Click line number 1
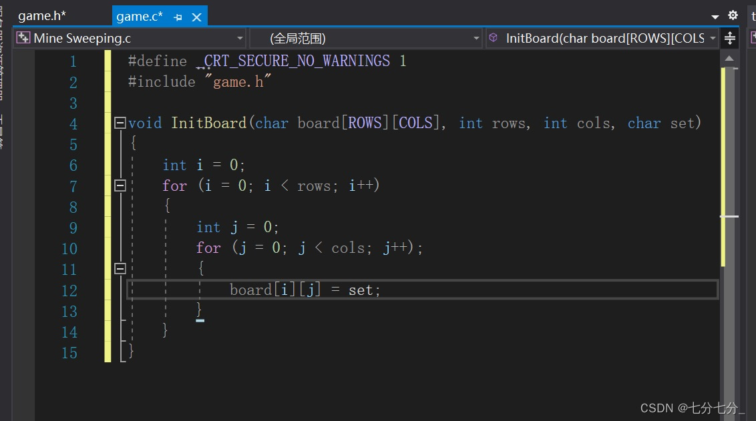The image size is (756, 421). (73, 61)
